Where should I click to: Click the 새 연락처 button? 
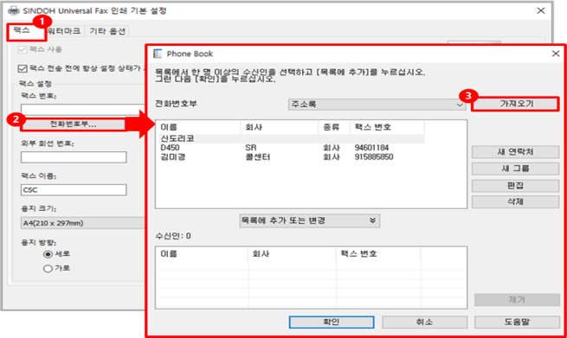(515, 152)
